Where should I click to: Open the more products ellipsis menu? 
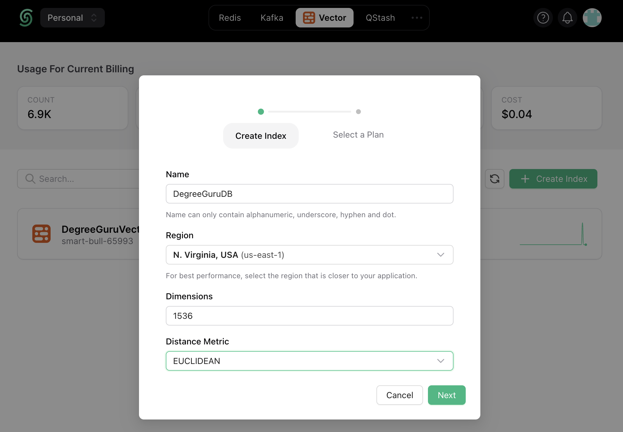click(x=417, y=18)
